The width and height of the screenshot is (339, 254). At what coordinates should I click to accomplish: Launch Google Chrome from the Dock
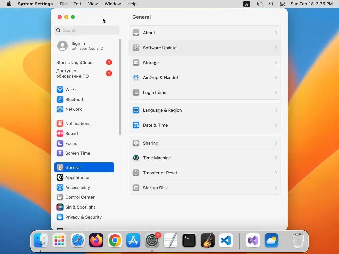115,240
